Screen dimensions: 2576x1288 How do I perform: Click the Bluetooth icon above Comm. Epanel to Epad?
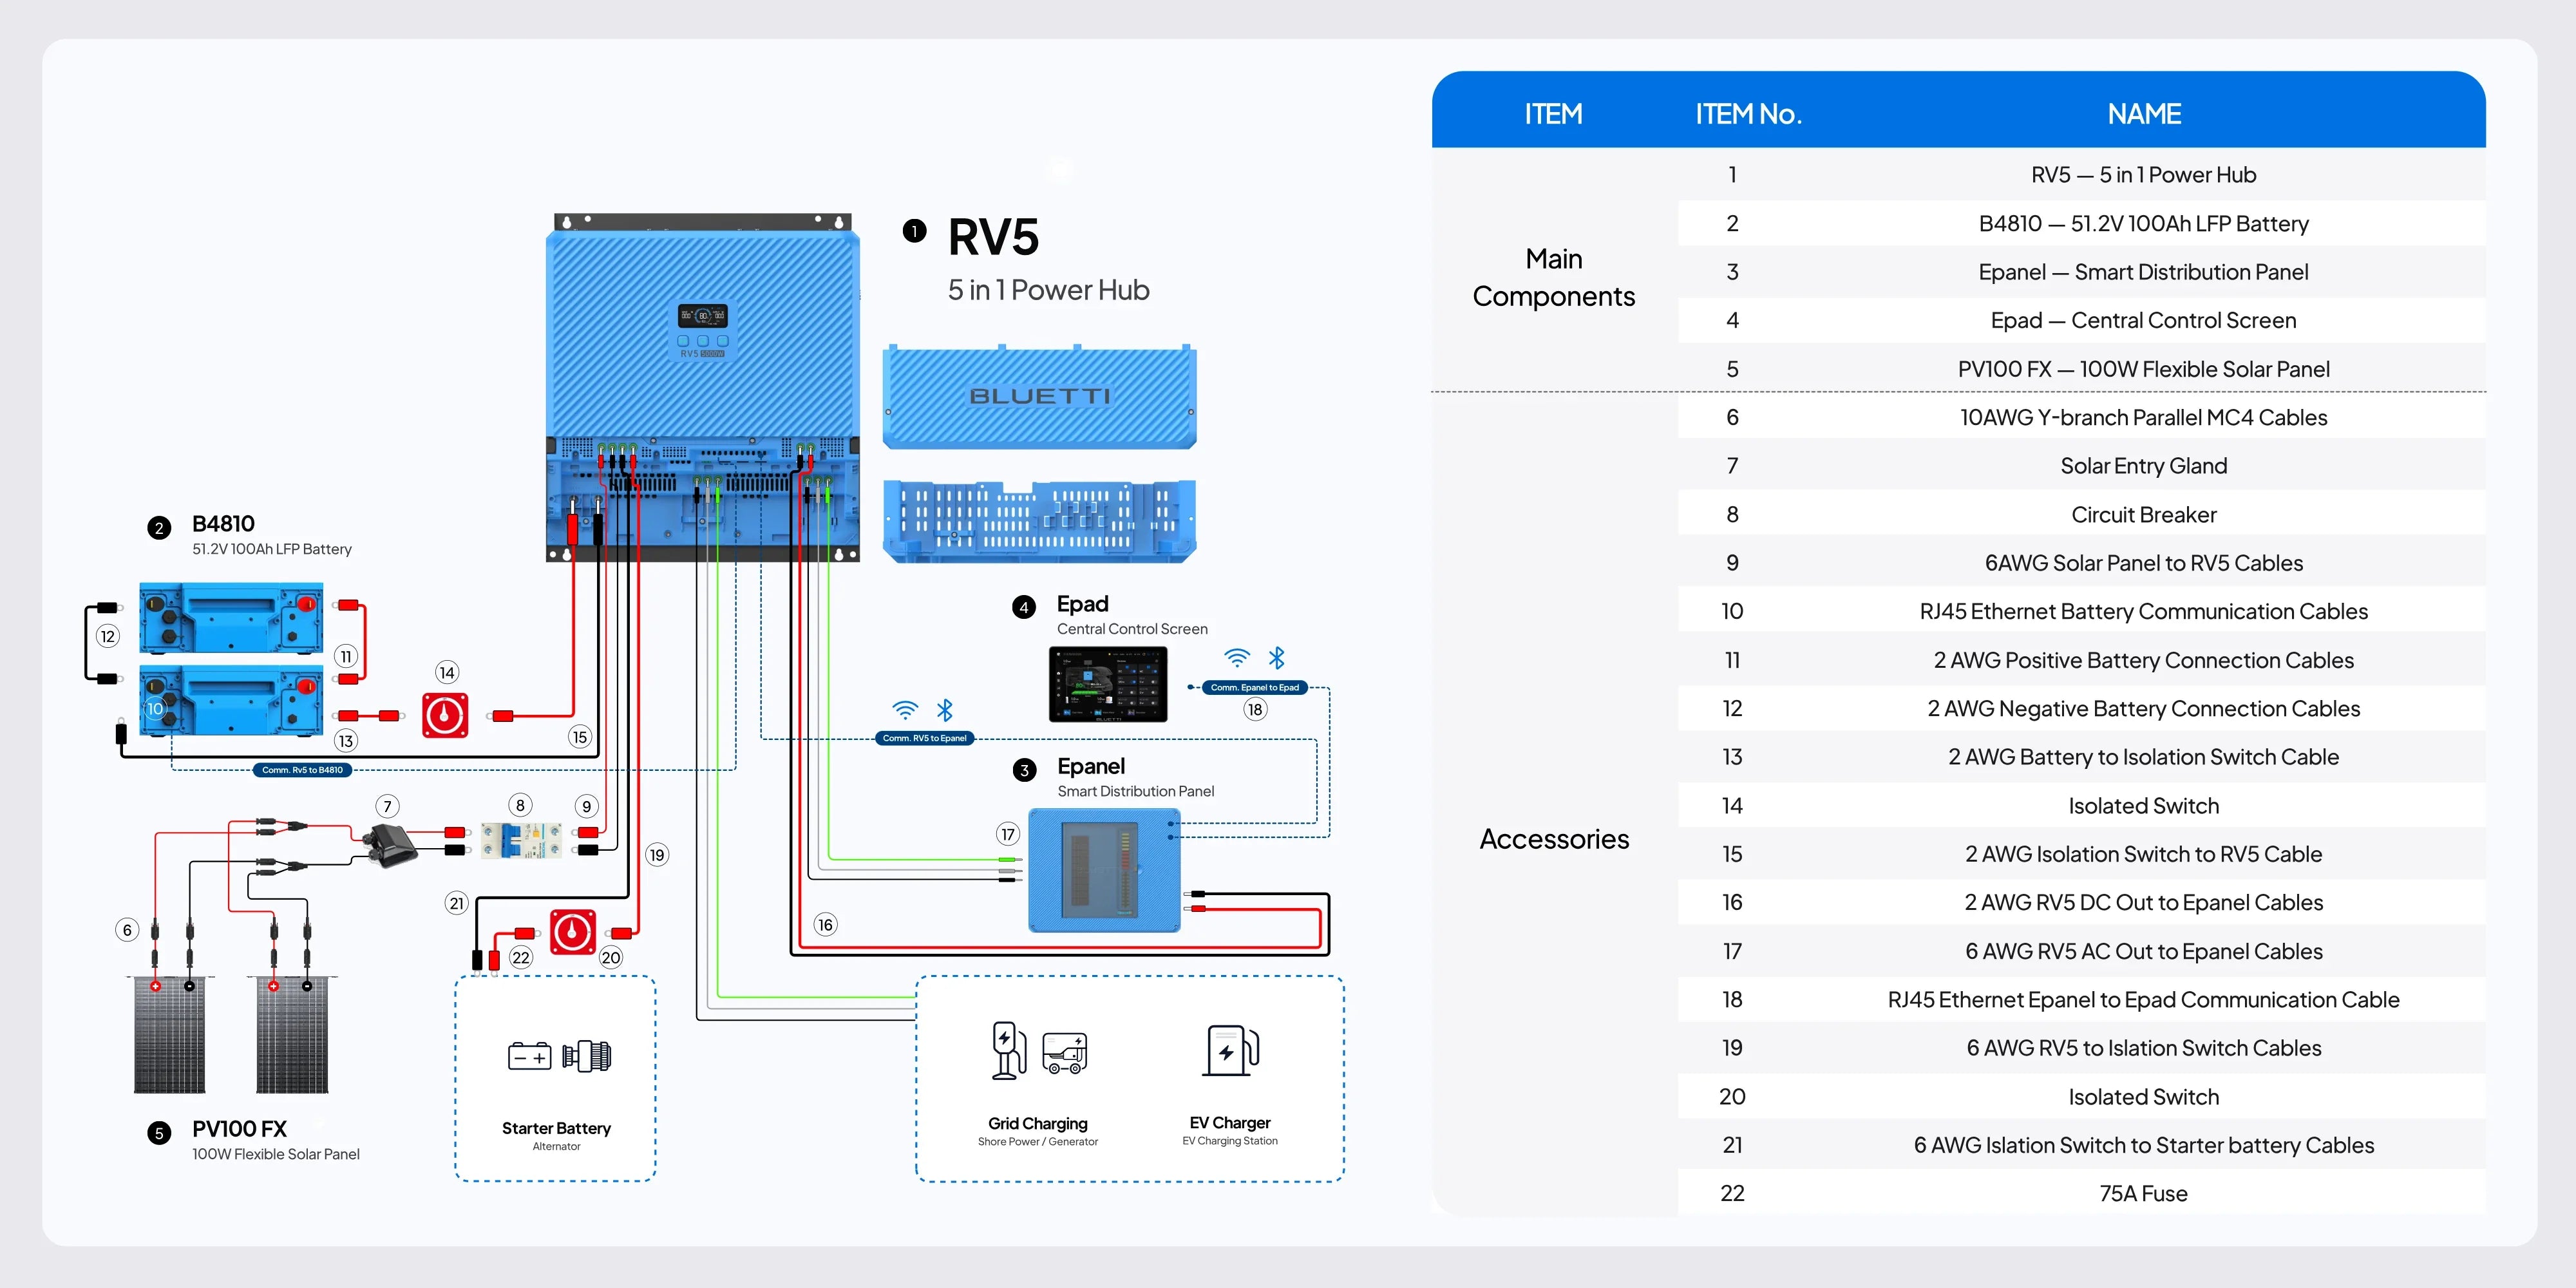click(1277, 658)
